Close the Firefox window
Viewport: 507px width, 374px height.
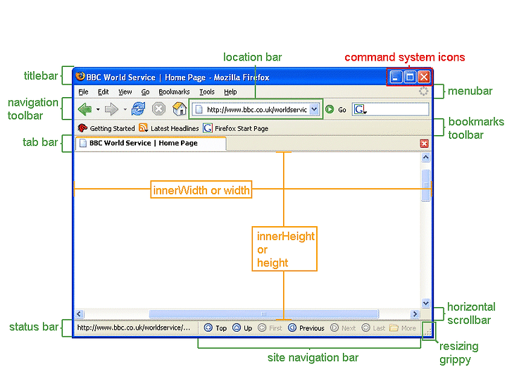click(x=424, y=77)
